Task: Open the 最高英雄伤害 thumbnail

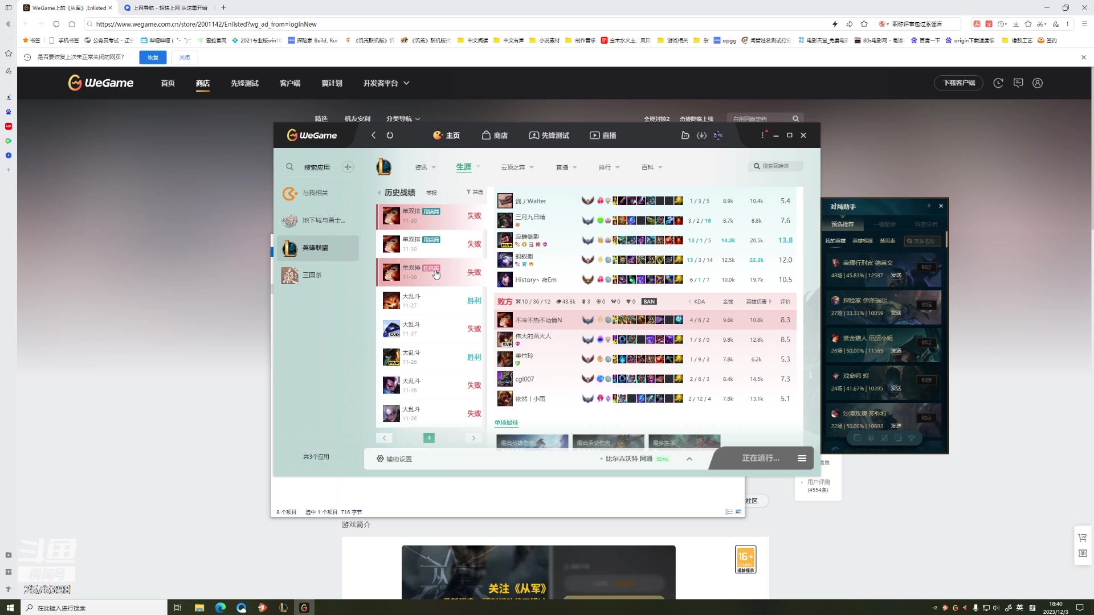Action: pyautogui.click(x=532, y=442)
